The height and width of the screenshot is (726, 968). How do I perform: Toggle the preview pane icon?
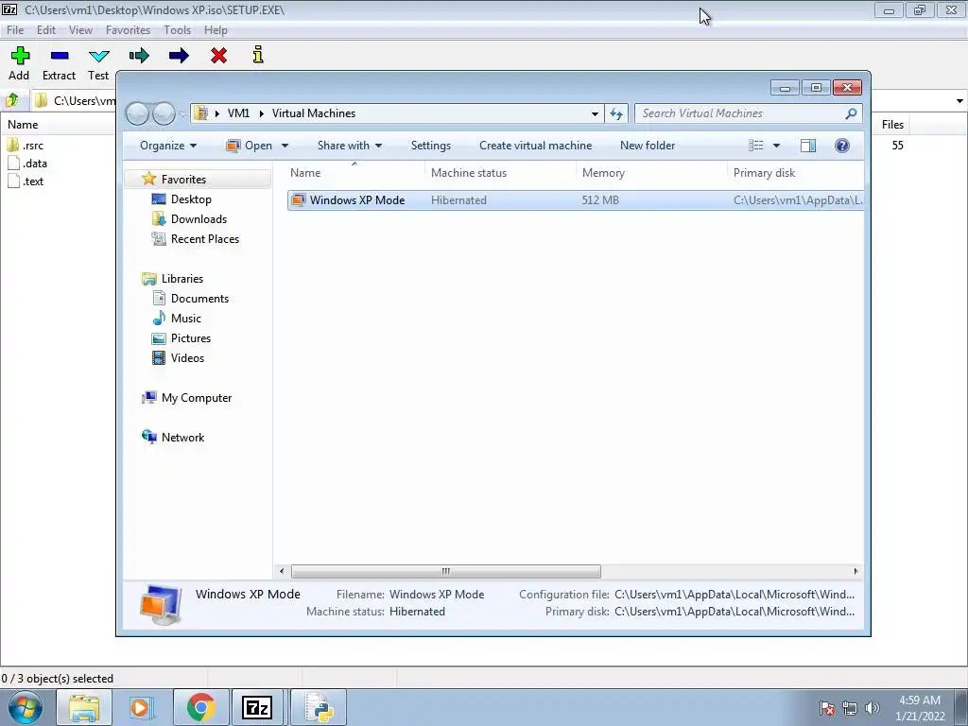(808, 146)
